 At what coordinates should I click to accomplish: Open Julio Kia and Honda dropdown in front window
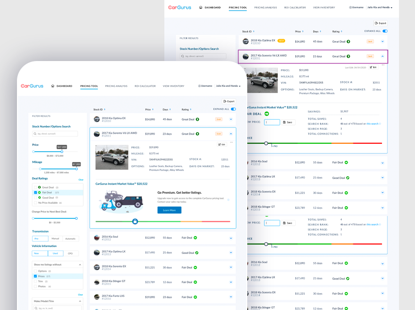(x=228, y=86)
